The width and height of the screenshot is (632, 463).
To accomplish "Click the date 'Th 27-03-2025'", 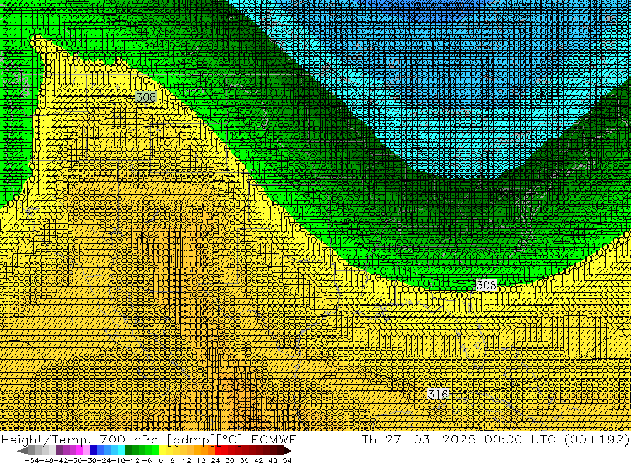I will 419,439.
